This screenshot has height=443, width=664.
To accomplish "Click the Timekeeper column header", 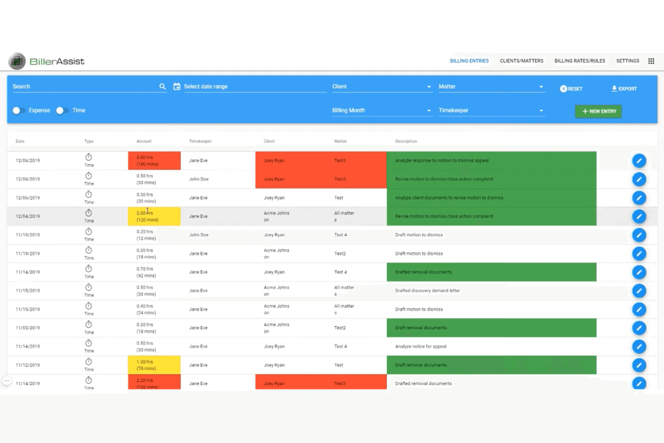I will 200,141.
